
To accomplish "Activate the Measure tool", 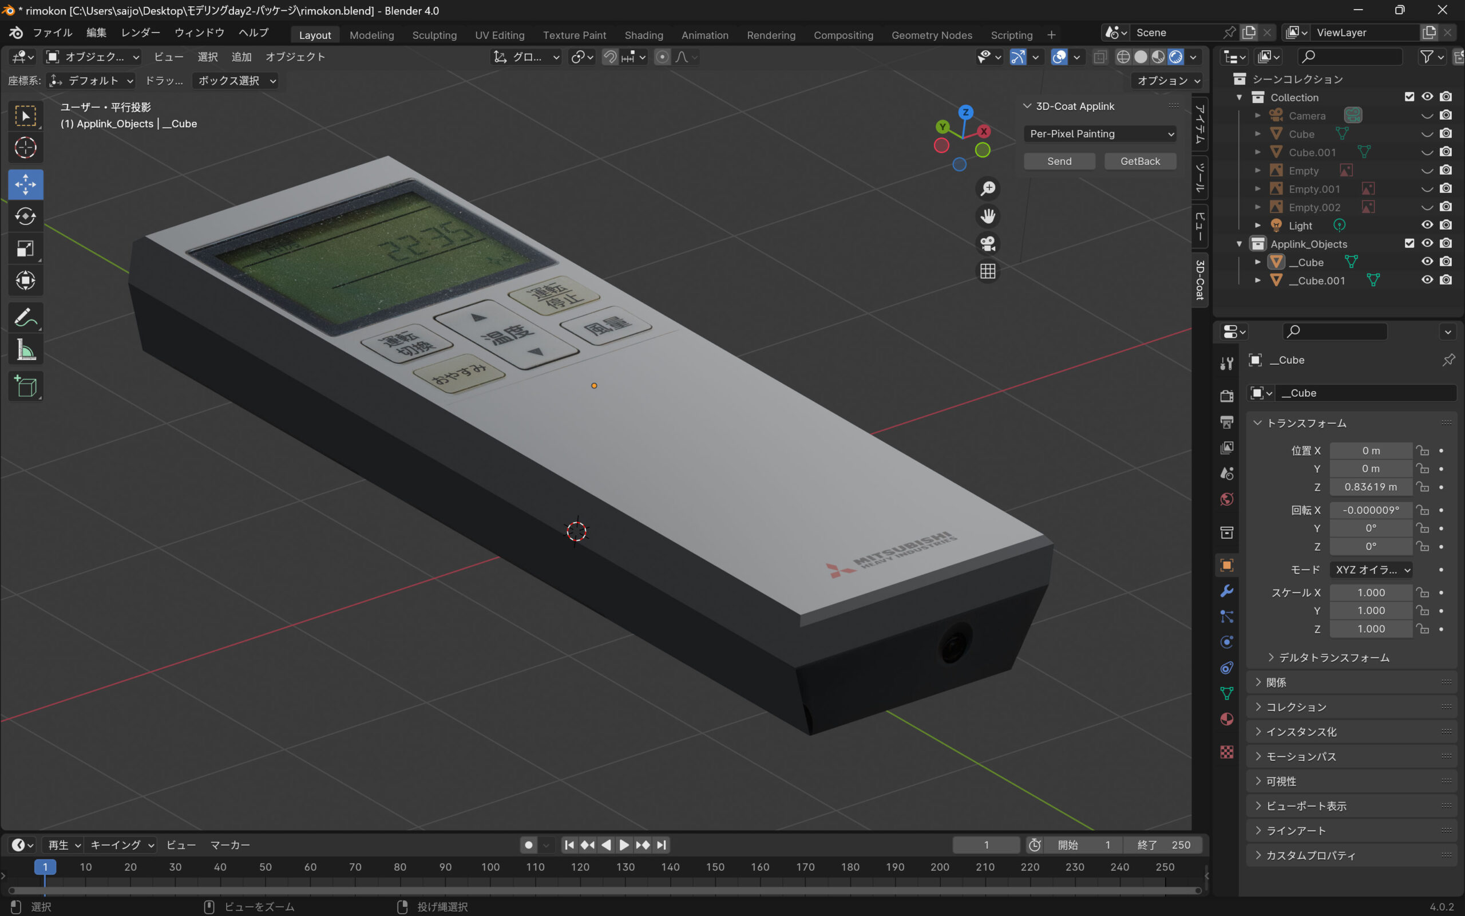I will 25,350.
